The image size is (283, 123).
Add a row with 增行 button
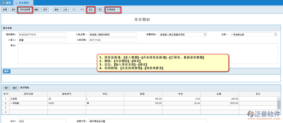(7, 88)
